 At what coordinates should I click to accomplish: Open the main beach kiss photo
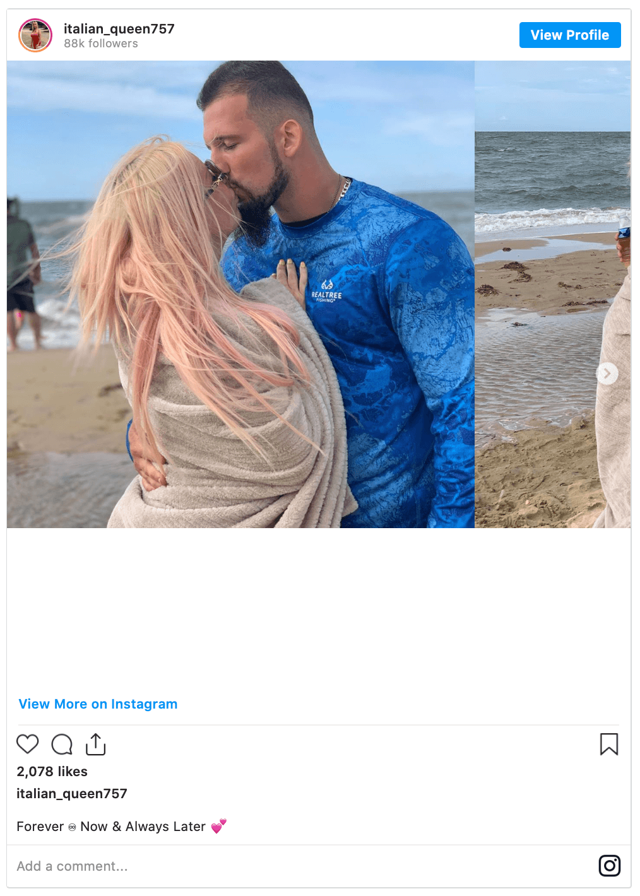(240, 294)
